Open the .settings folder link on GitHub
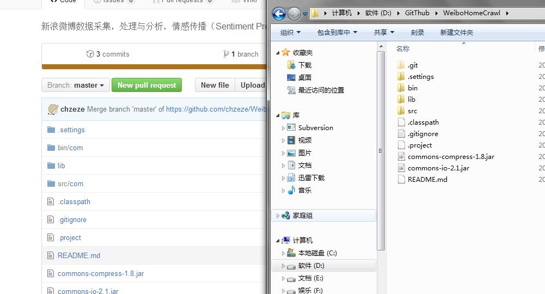The height and width of the screenshot is (294, 545). [71, 130]
